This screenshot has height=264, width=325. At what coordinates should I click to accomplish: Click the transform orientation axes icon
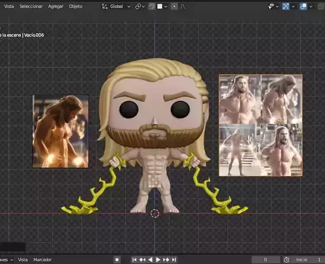(104, 6)
